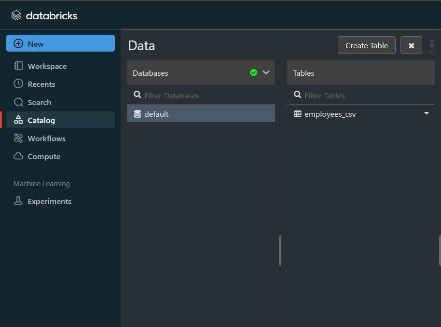Open Search from the sidebar
441x327 pixels.
pyautogui.click(x=60, y=102)
